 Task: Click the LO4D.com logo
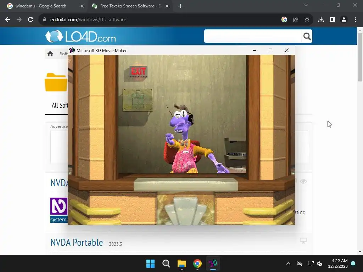pos(80,36)
